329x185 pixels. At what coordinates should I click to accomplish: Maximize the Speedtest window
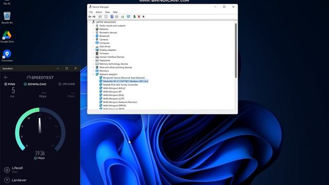coord(67,68)
